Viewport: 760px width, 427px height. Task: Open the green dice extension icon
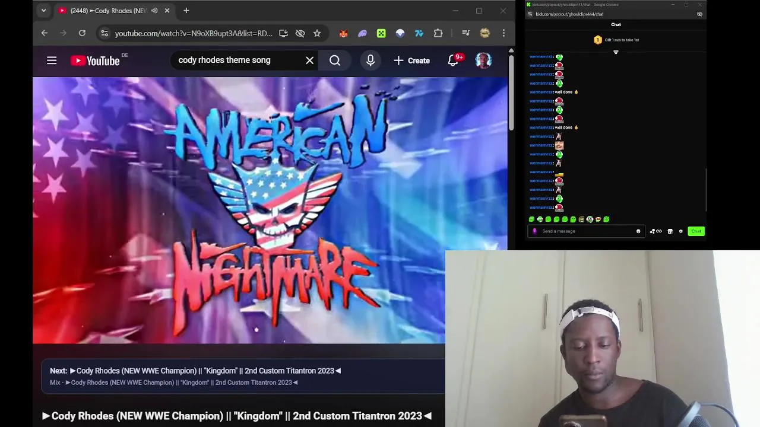coord(381,33)
